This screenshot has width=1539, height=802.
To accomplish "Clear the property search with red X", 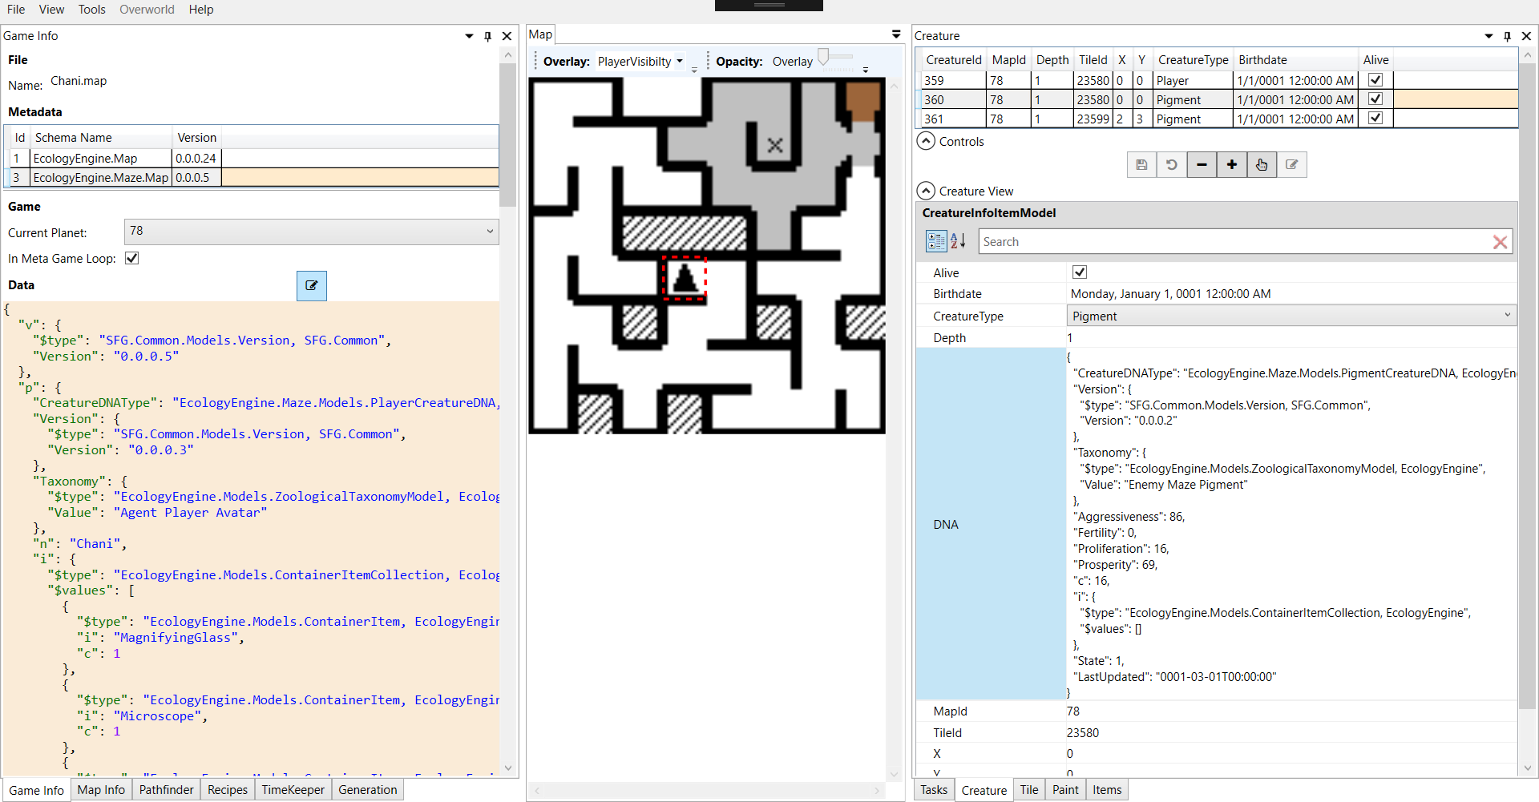I will pyautogui.click(x=1500, y=242).
